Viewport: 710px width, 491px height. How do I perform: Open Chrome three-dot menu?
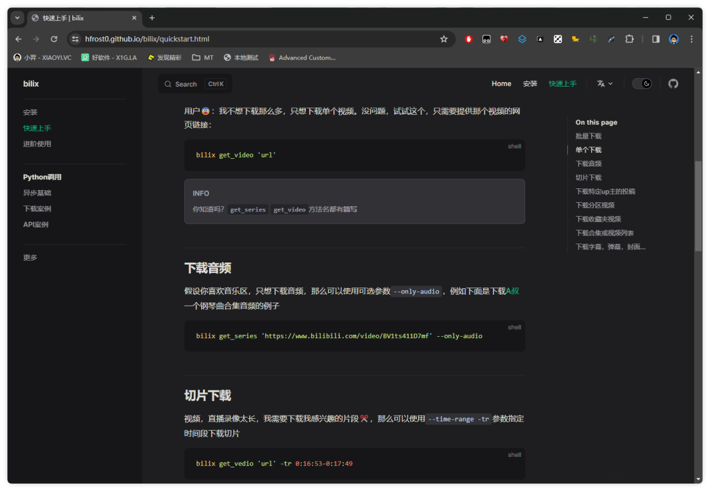692,39
